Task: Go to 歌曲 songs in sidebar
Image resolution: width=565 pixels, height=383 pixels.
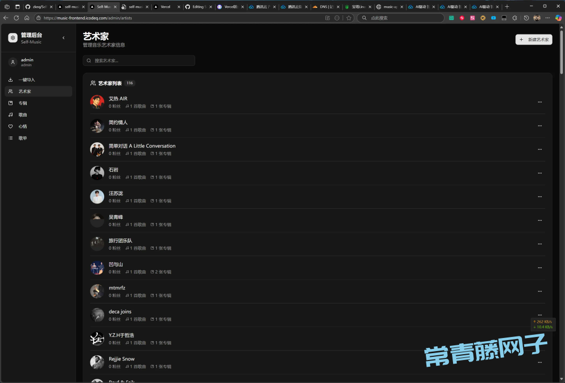Action: [x=22, y=115]
